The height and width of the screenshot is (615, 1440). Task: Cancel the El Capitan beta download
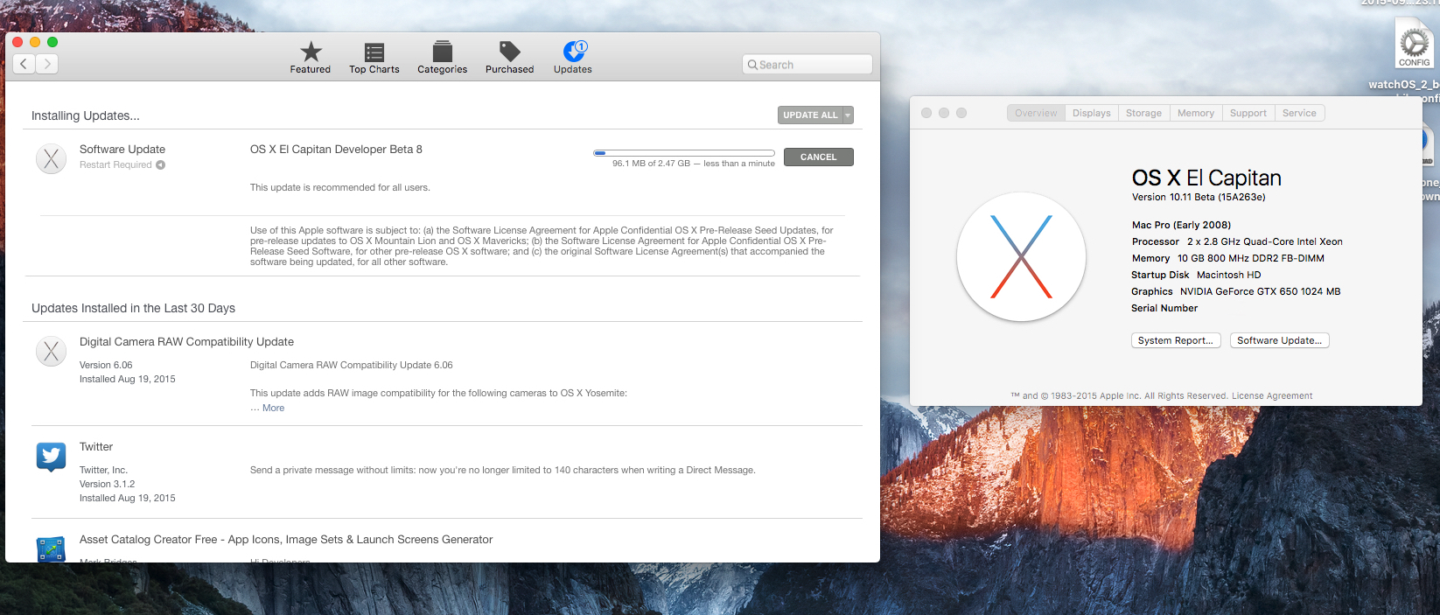point(818,157)
